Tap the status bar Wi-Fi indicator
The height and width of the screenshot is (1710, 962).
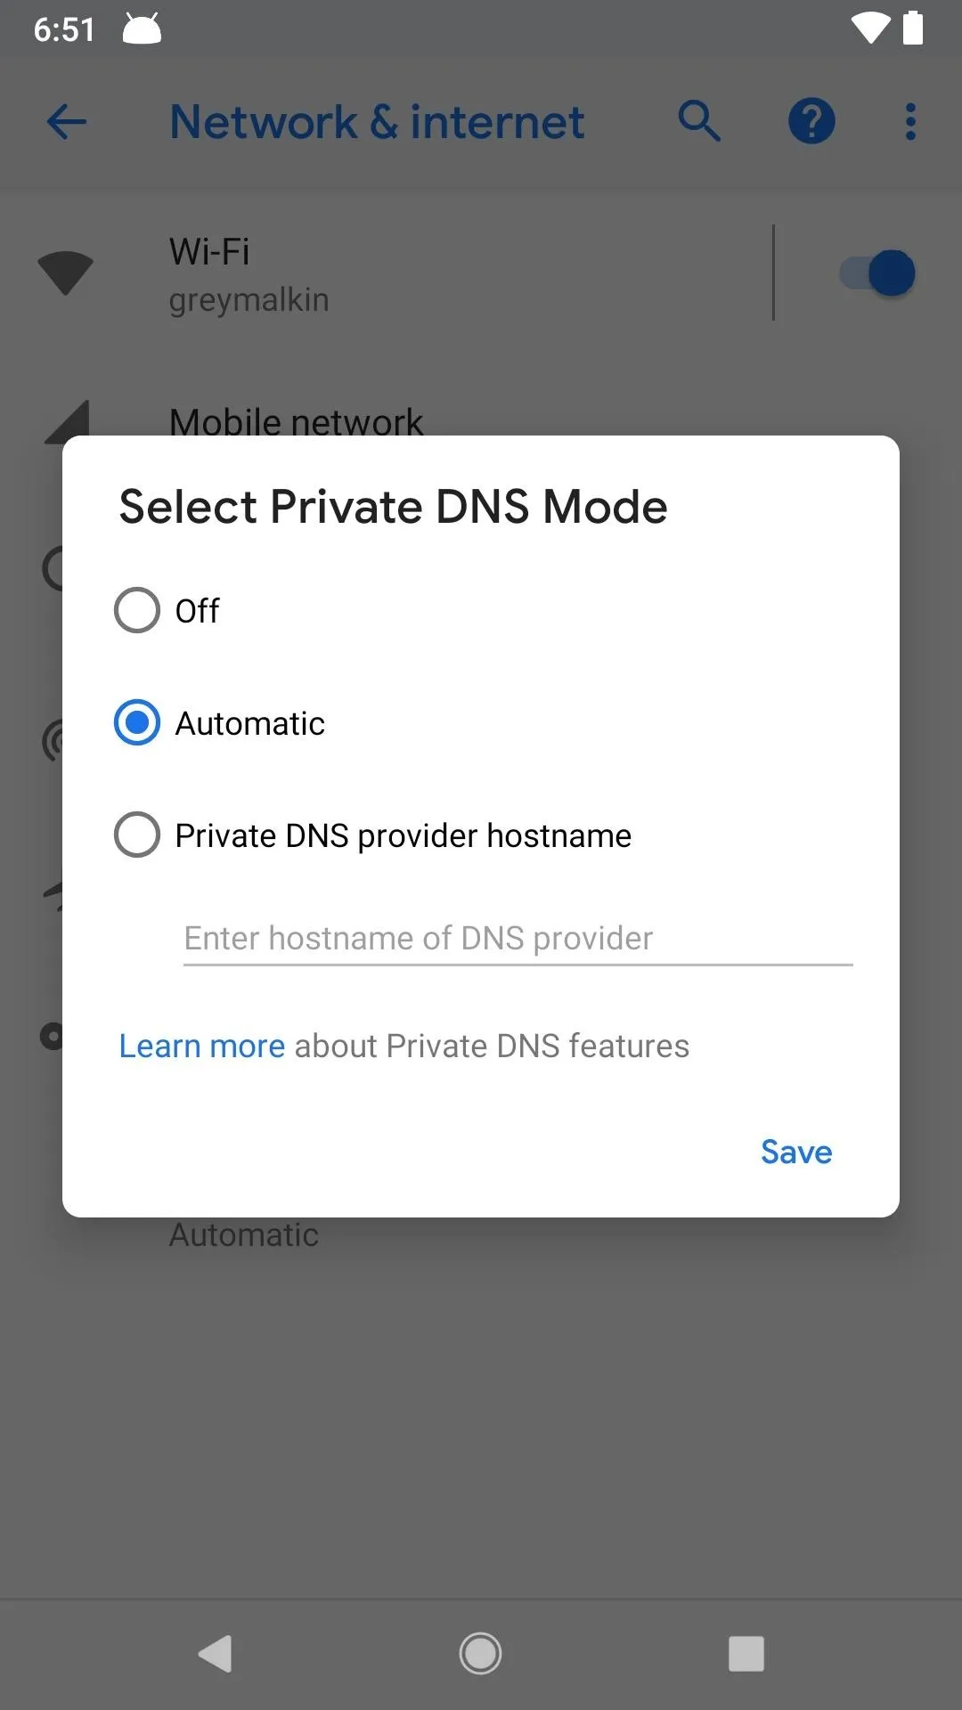click(870, 28)
